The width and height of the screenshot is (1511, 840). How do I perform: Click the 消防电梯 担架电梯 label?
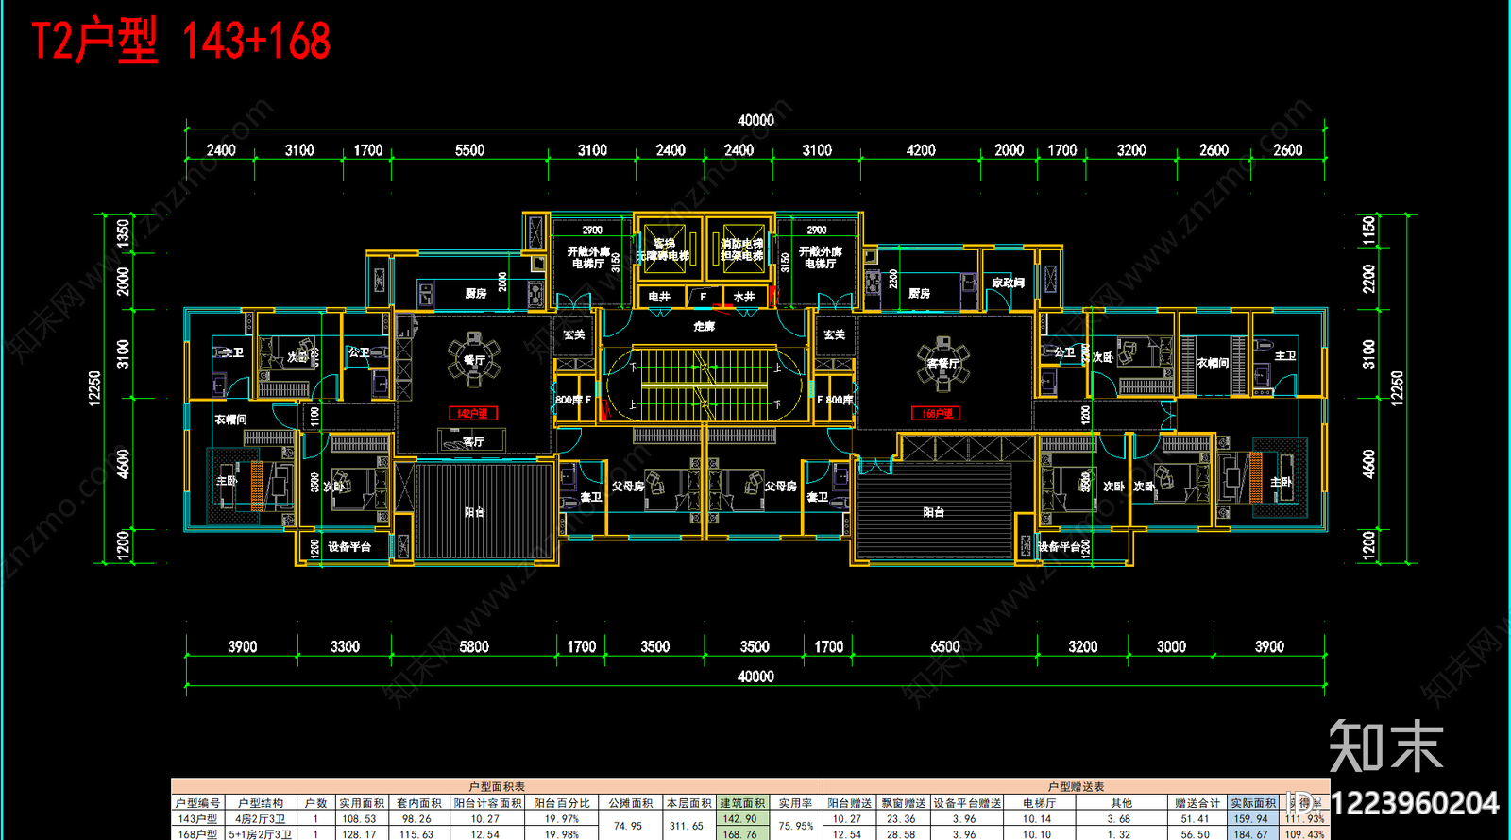click(741, 249)
